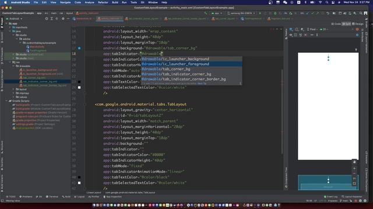
Task: Open the App Inspection tool window
Action: coord(112,197)
